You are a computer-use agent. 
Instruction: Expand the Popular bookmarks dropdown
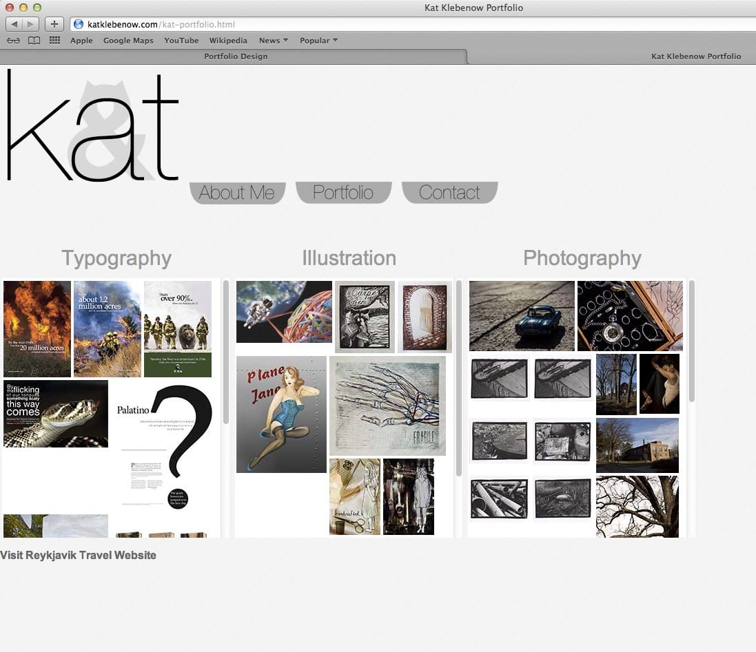click(318, 41)
